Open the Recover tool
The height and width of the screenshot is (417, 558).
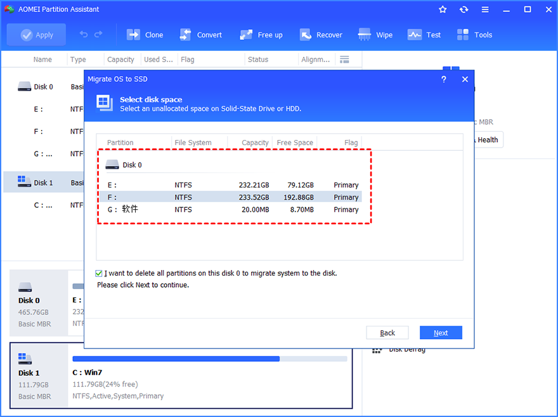click(x=321, y=35)
